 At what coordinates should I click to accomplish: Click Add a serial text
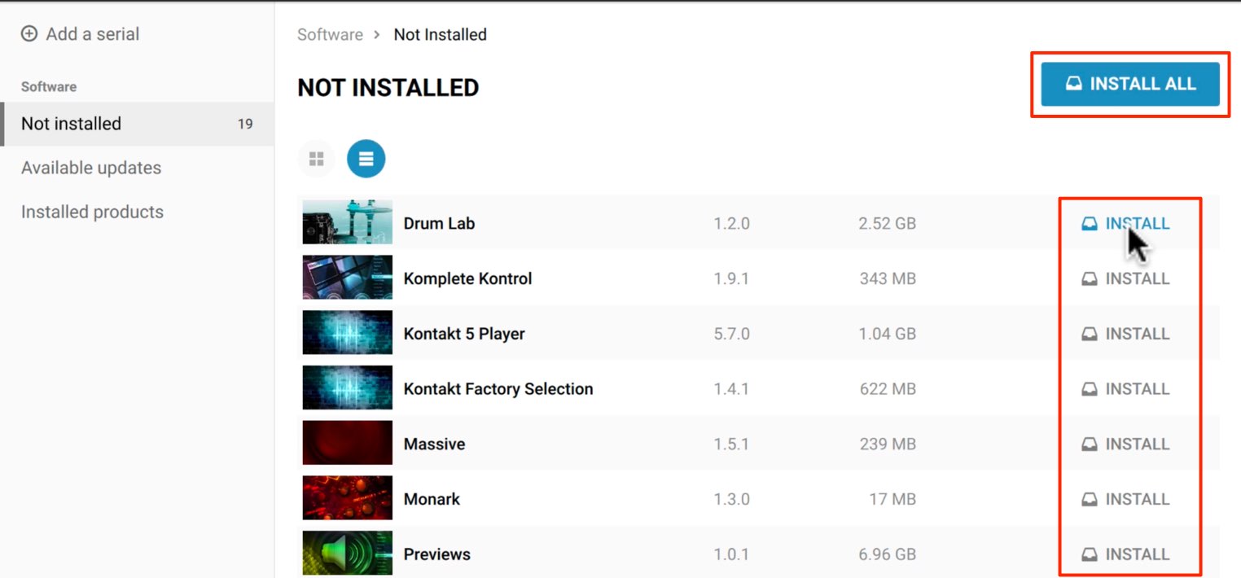tap(93, 34)
